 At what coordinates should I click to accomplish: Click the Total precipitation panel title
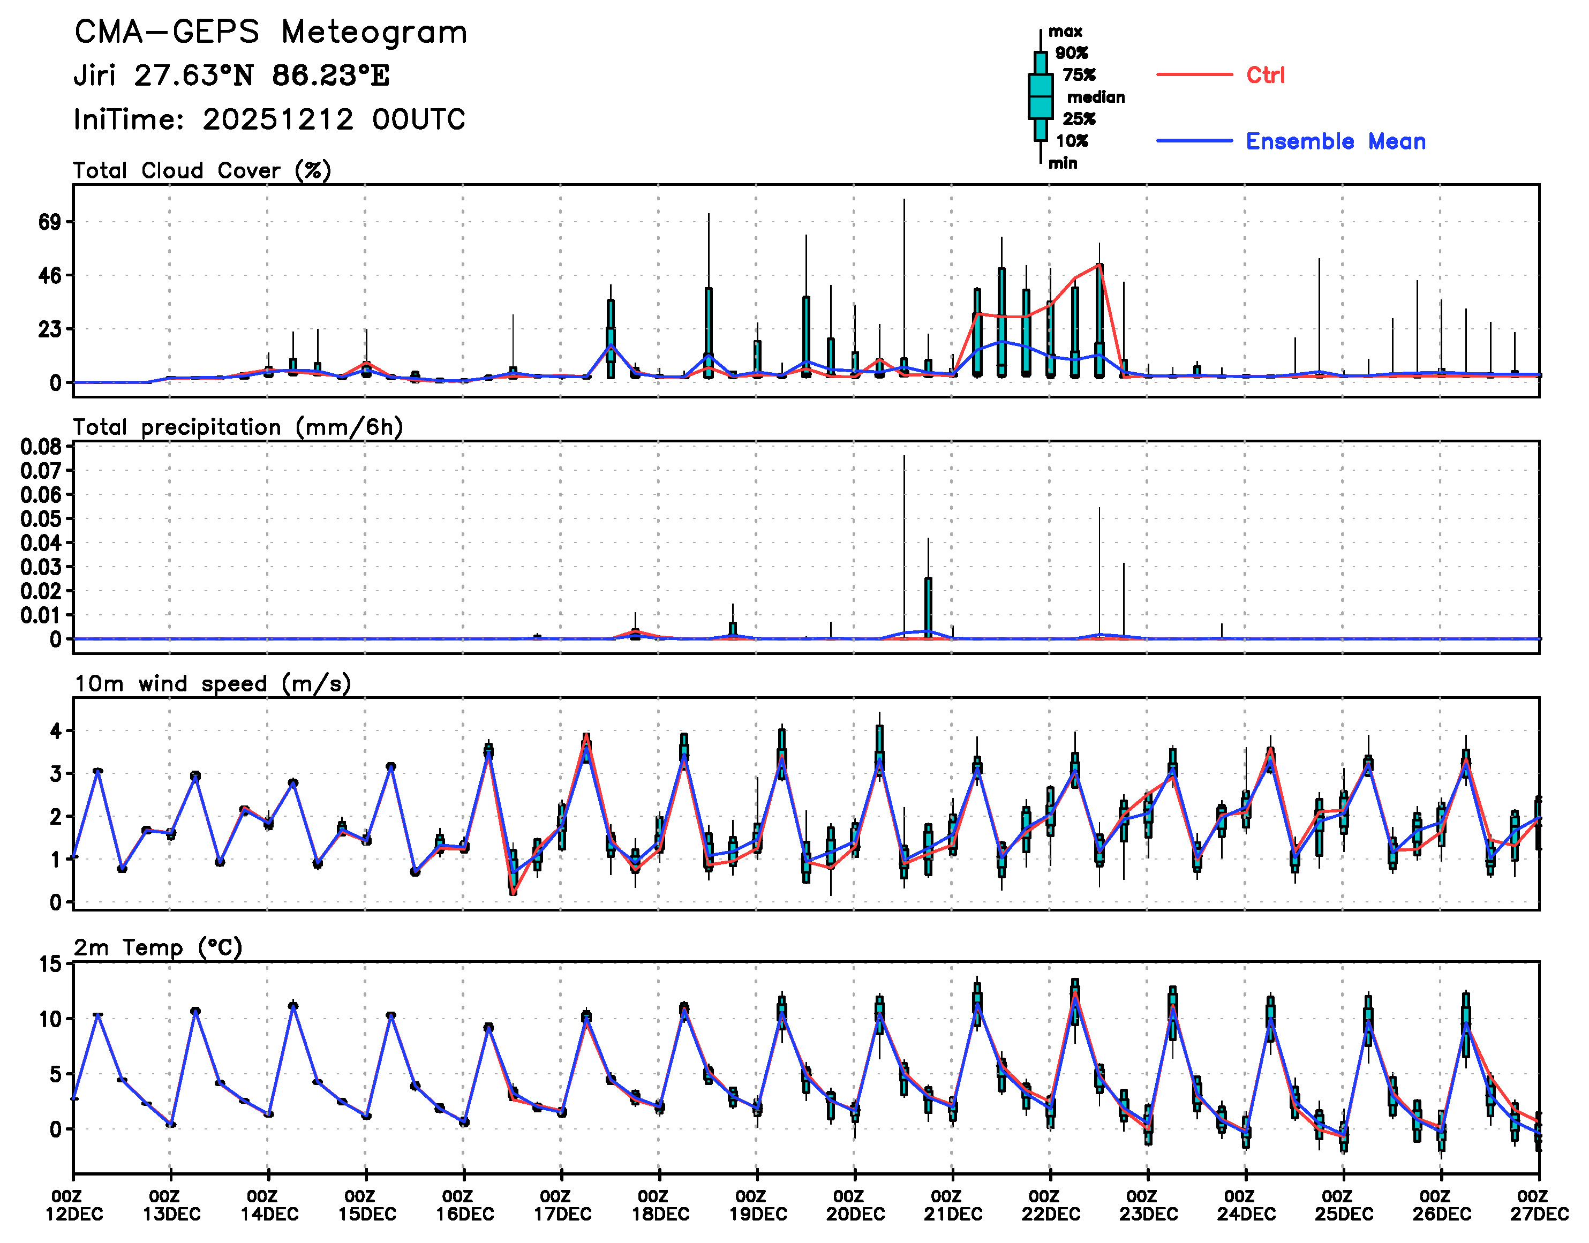pos(238,427)
